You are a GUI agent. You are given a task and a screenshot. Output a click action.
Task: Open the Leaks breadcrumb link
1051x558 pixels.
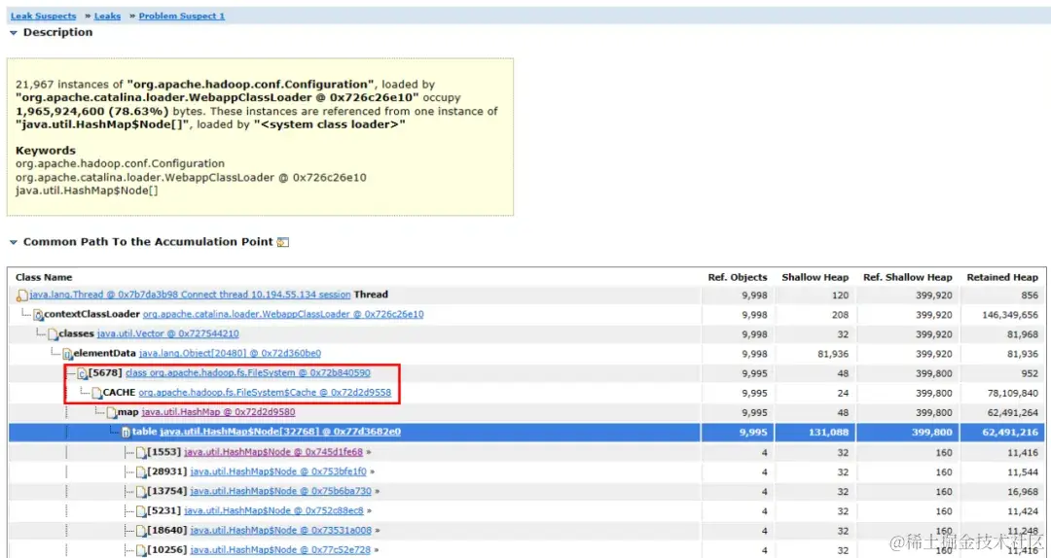tap(107, 16)
